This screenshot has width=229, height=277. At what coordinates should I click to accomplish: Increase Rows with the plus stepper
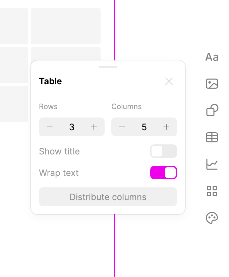(x=94, y=127)
